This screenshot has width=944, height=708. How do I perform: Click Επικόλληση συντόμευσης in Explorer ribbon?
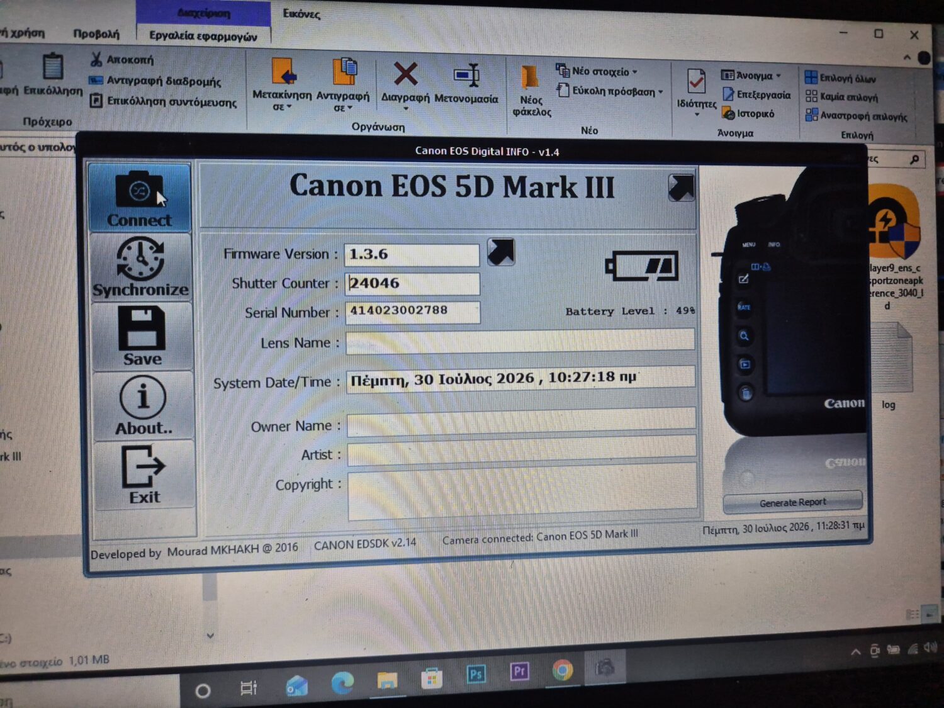click(164, 101)
